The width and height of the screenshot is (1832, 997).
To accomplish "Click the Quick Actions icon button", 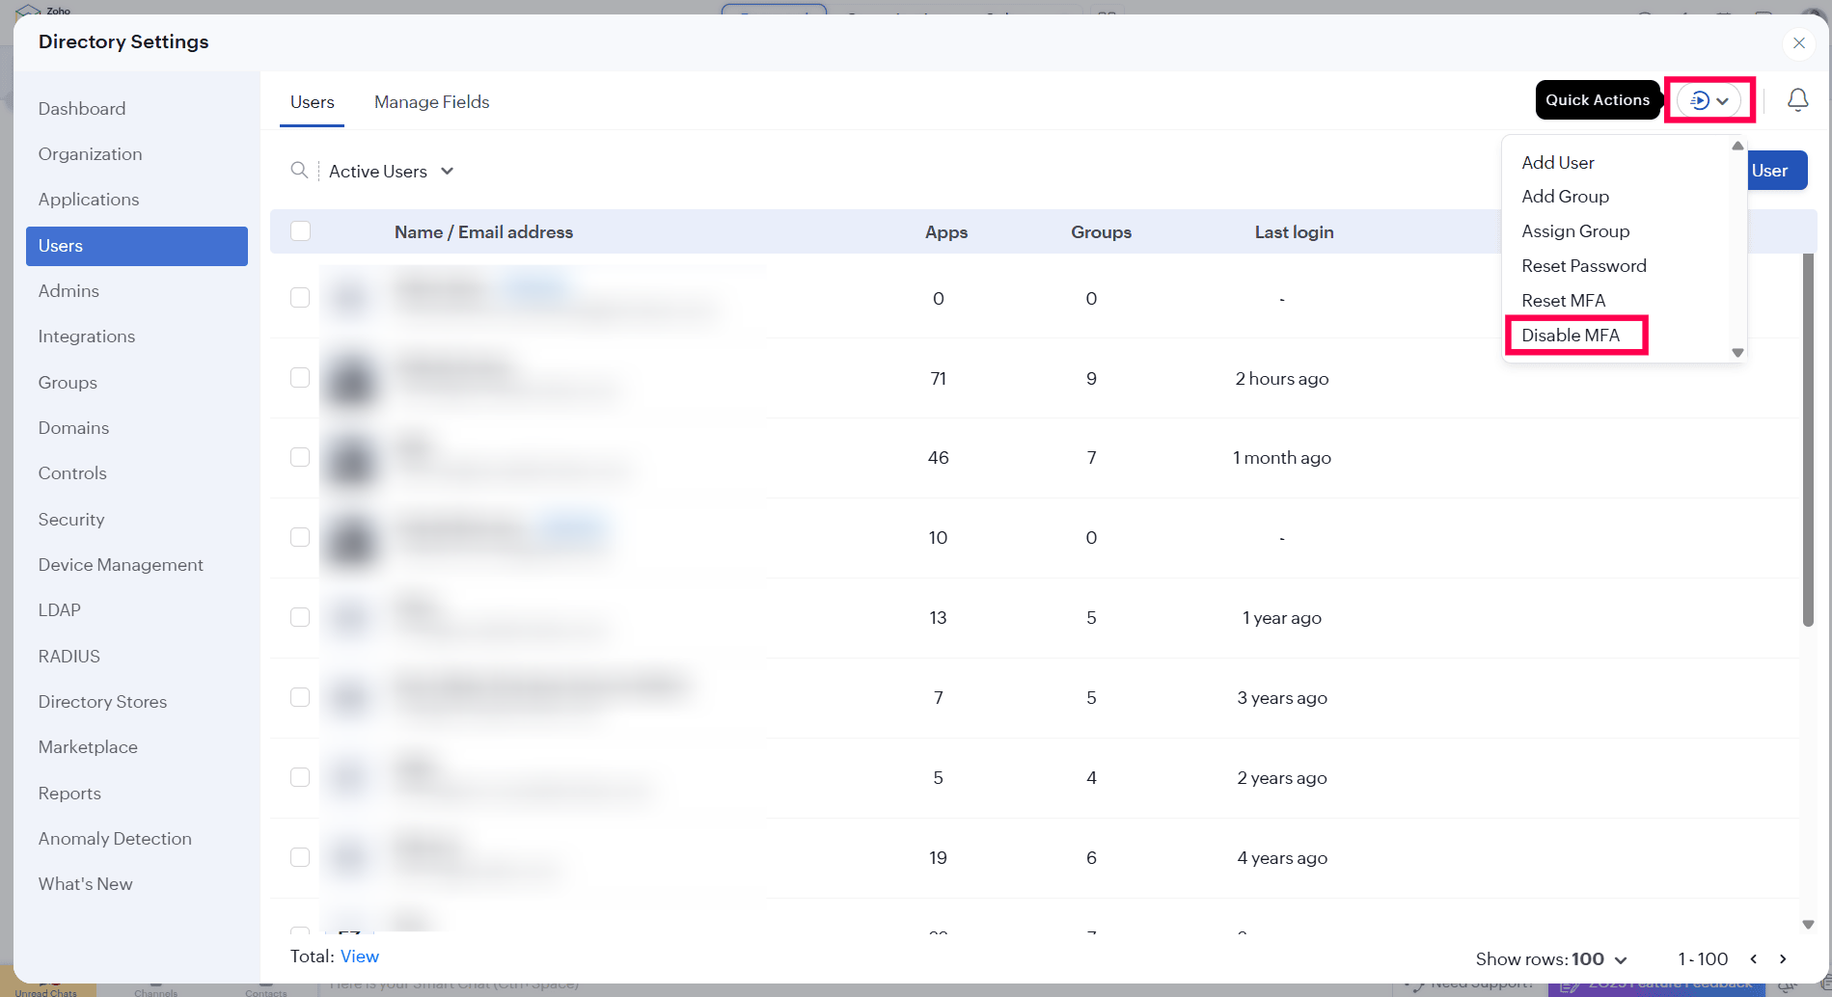I will tap(1709, 100).
